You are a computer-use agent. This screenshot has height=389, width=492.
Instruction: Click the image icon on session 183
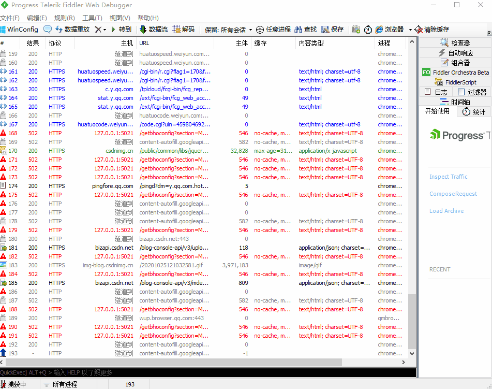[x=3, y=265]
